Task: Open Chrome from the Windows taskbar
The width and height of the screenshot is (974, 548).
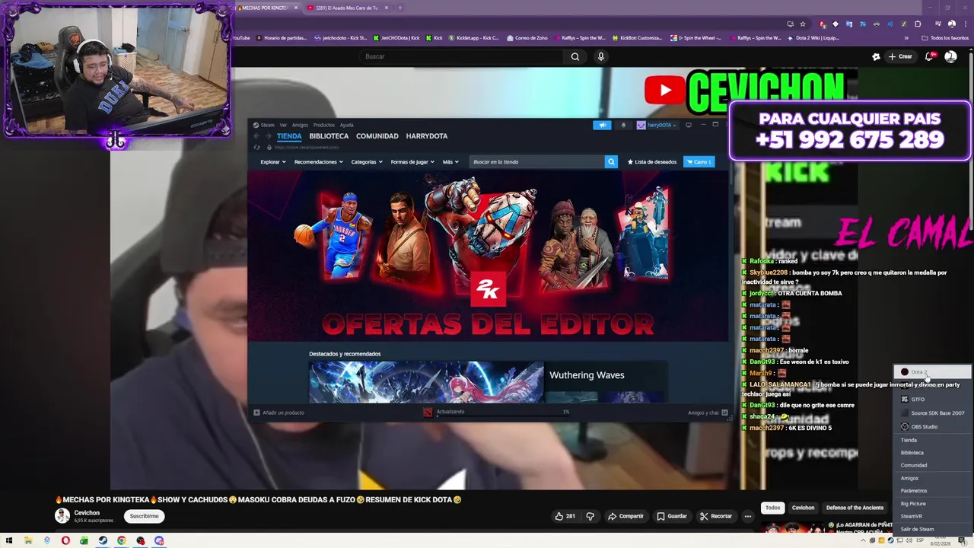Action: click(x=122, y=541)
